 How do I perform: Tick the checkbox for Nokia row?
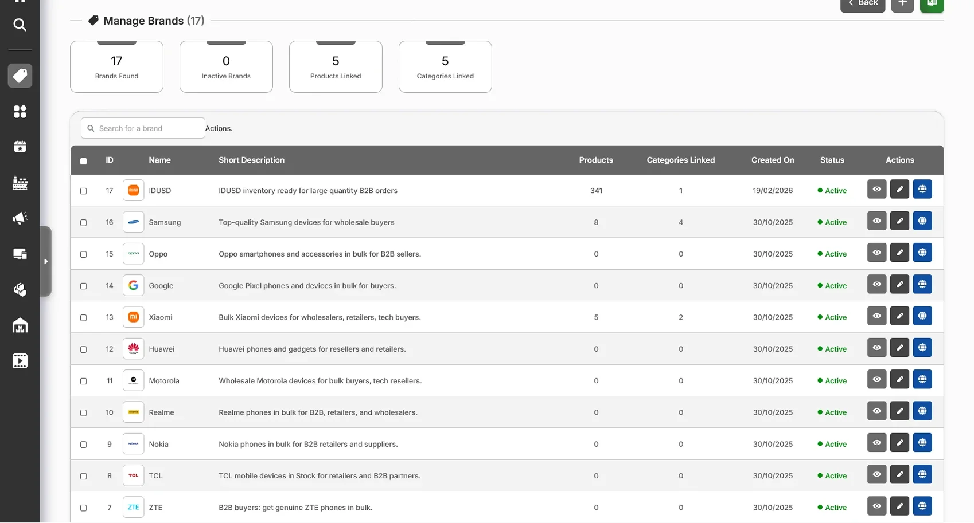tap(84, 445)
